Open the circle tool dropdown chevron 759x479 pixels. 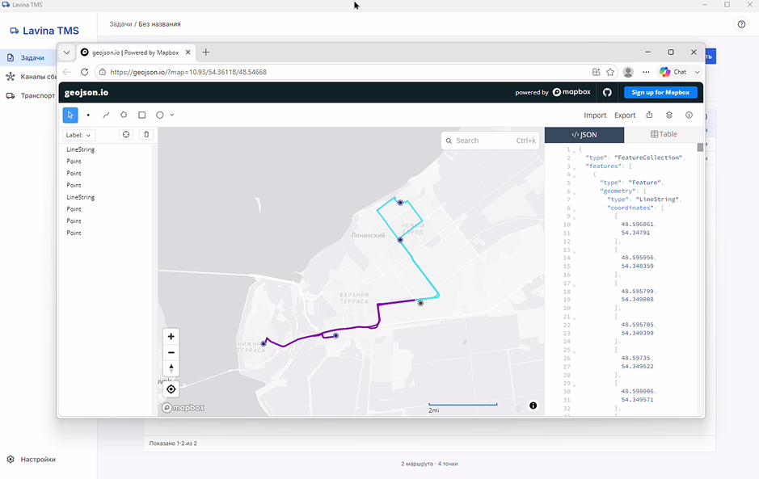coord(172,116)
